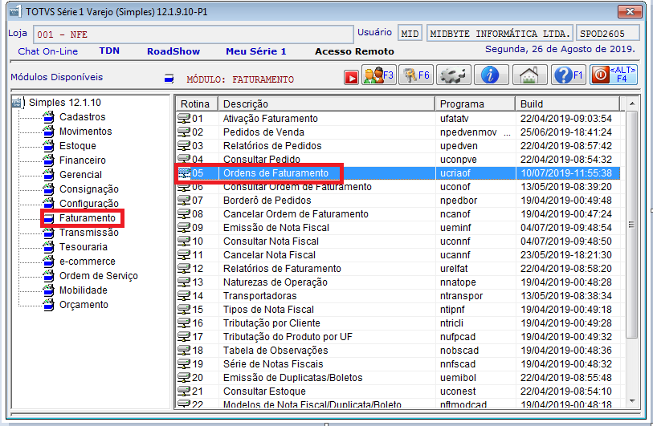Open the gears settings toolbar button
Viewport: 653px width, 426px height.
coord(454,75)
